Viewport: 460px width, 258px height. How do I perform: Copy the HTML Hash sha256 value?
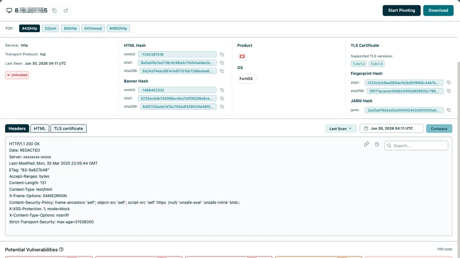pyautogui.click(x=222, y=71)
